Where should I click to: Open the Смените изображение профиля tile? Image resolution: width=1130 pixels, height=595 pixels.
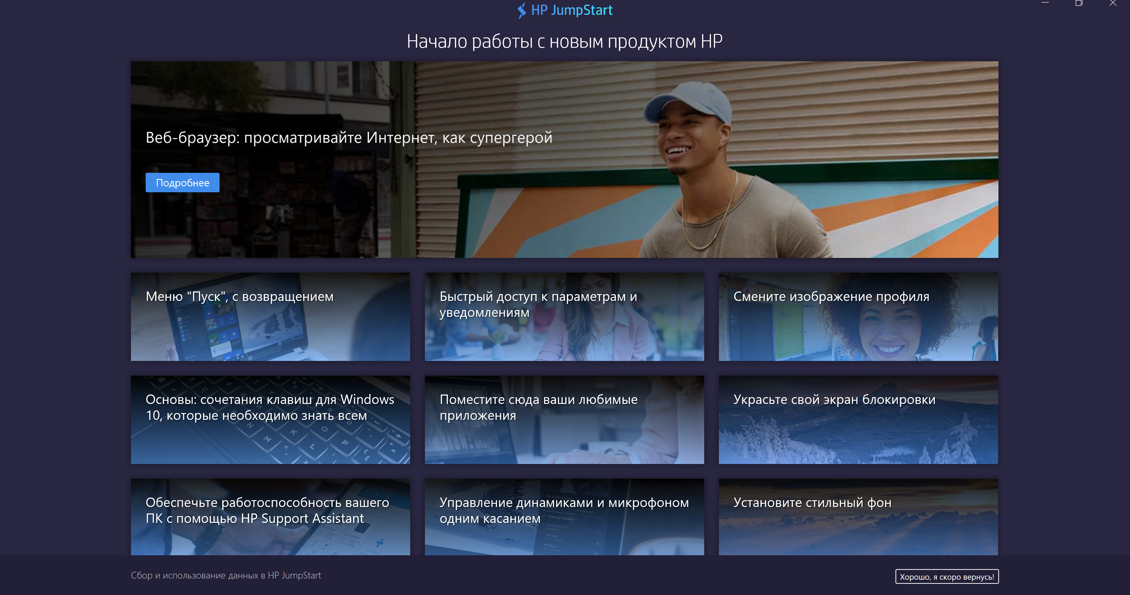click(x=858, y=317)
